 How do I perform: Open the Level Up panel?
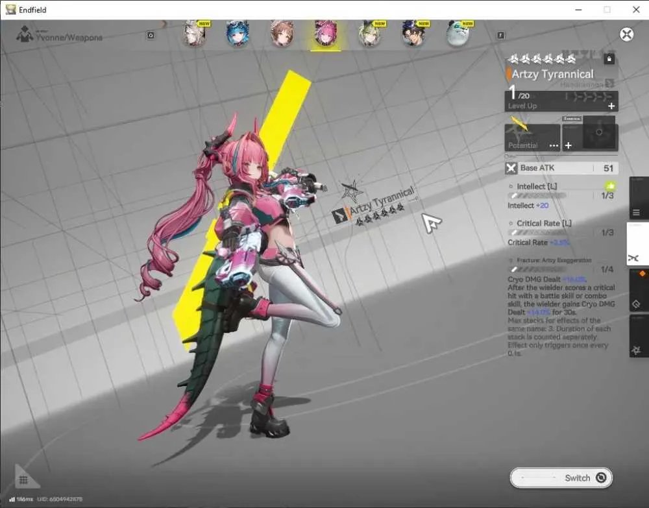tap(561, 101)
